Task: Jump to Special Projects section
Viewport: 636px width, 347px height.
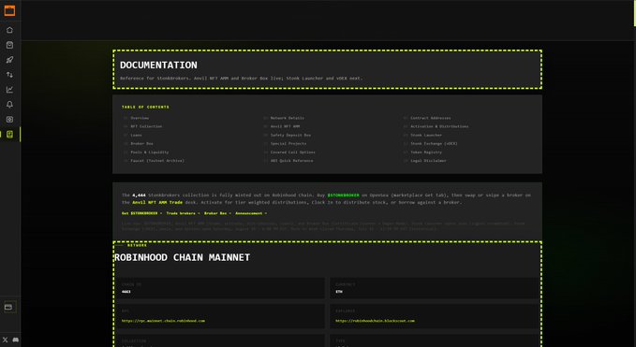Action: (288, 143)
